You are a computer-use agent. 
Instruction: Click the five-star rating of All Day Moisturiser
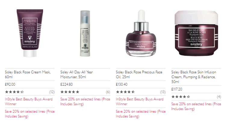70,92
